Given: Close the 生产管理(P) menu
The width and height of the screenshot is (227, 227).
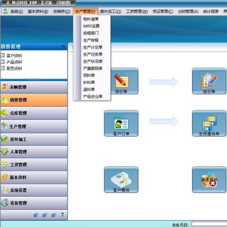Looking at the screenshot, I should click(x=85, y=11).
